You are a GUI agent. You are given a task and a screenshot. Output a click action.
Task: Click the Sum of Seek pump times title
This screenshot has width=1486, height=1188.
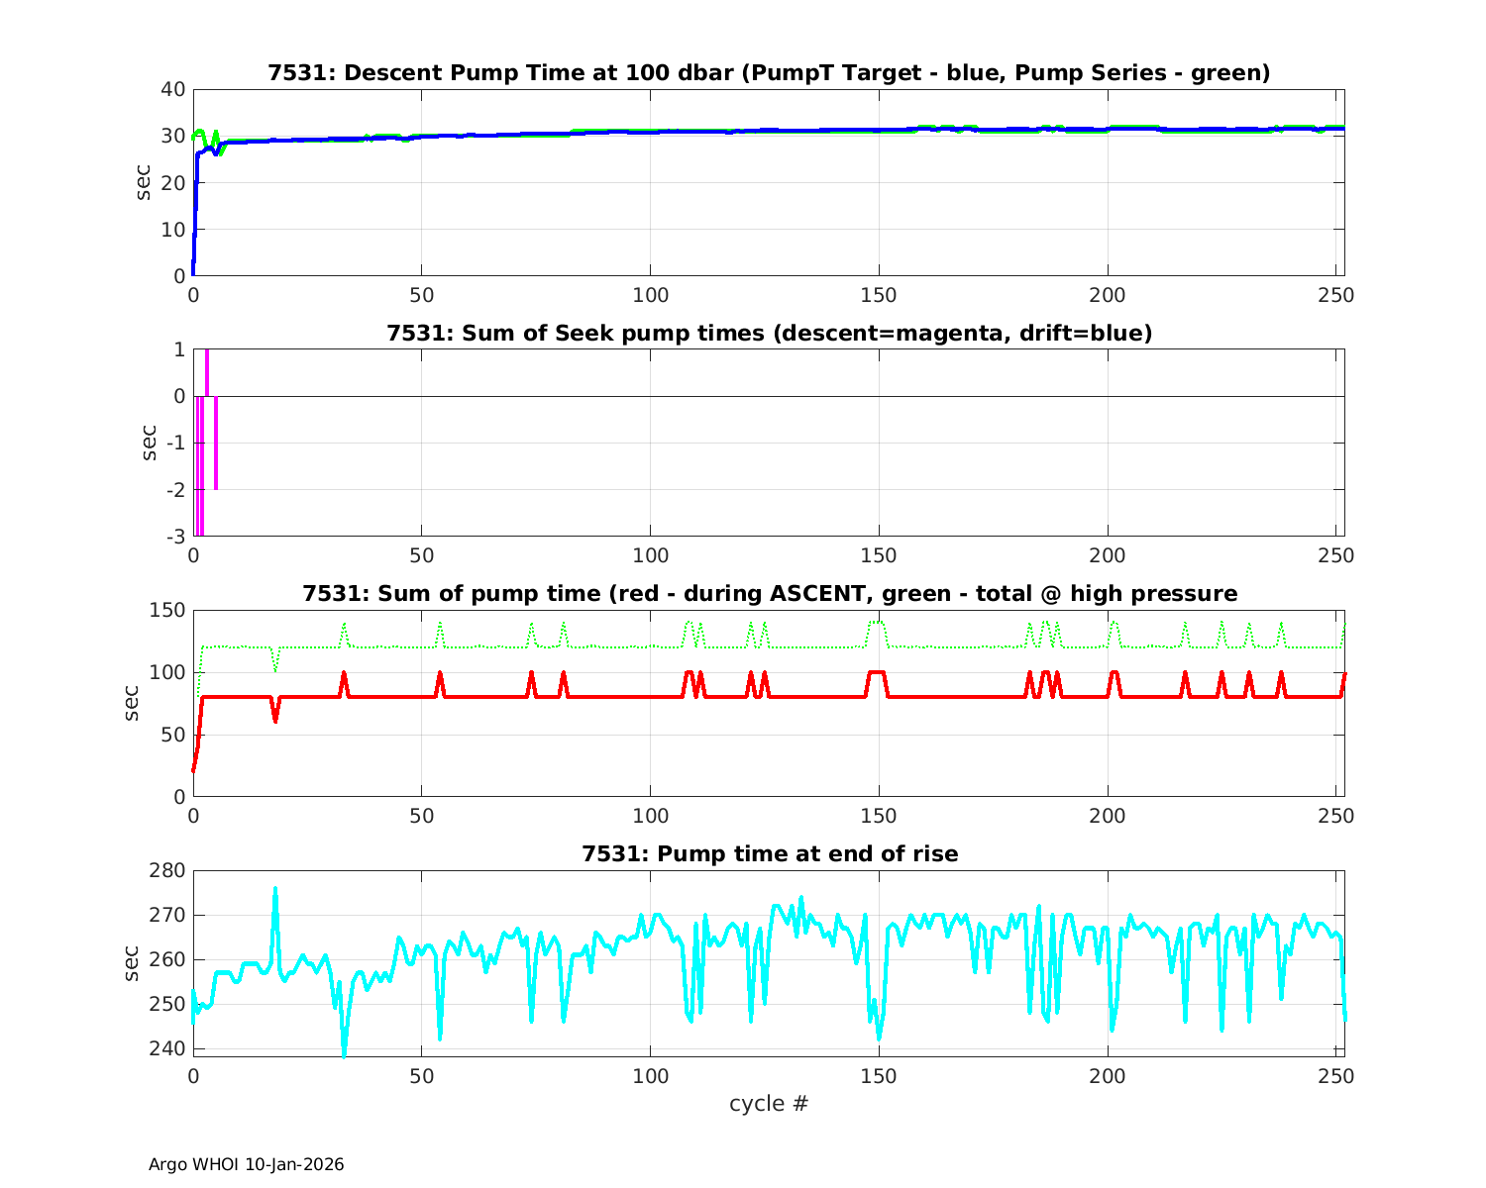[x=769, y=334]
